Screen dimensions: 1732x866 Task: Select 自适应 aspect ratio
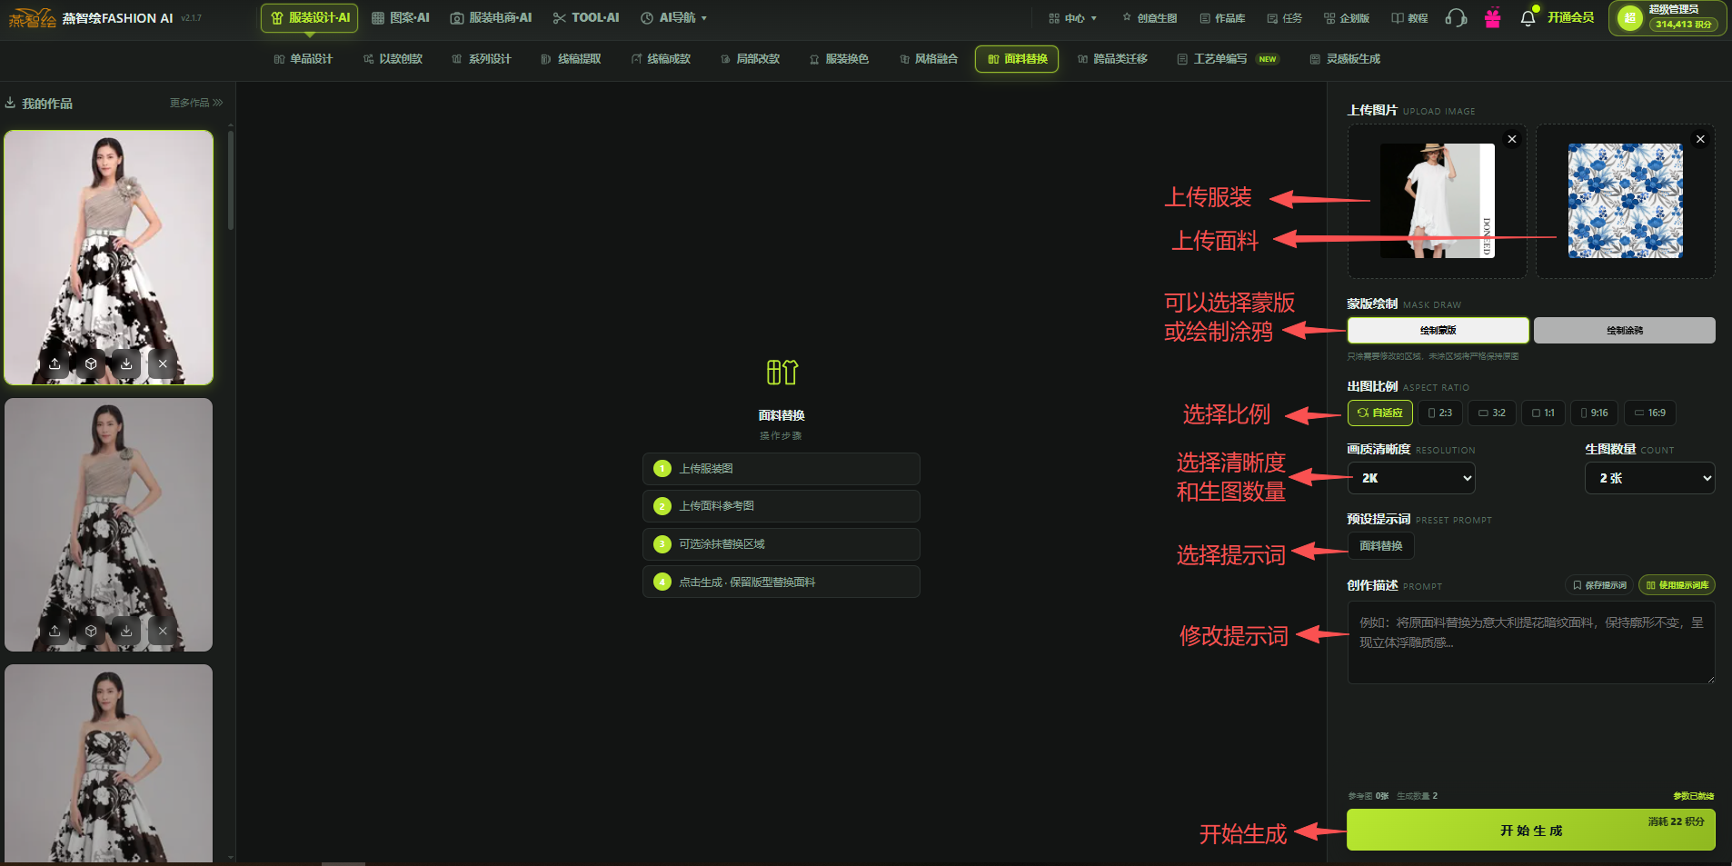pyautogui.click(x=1379, y=413)
